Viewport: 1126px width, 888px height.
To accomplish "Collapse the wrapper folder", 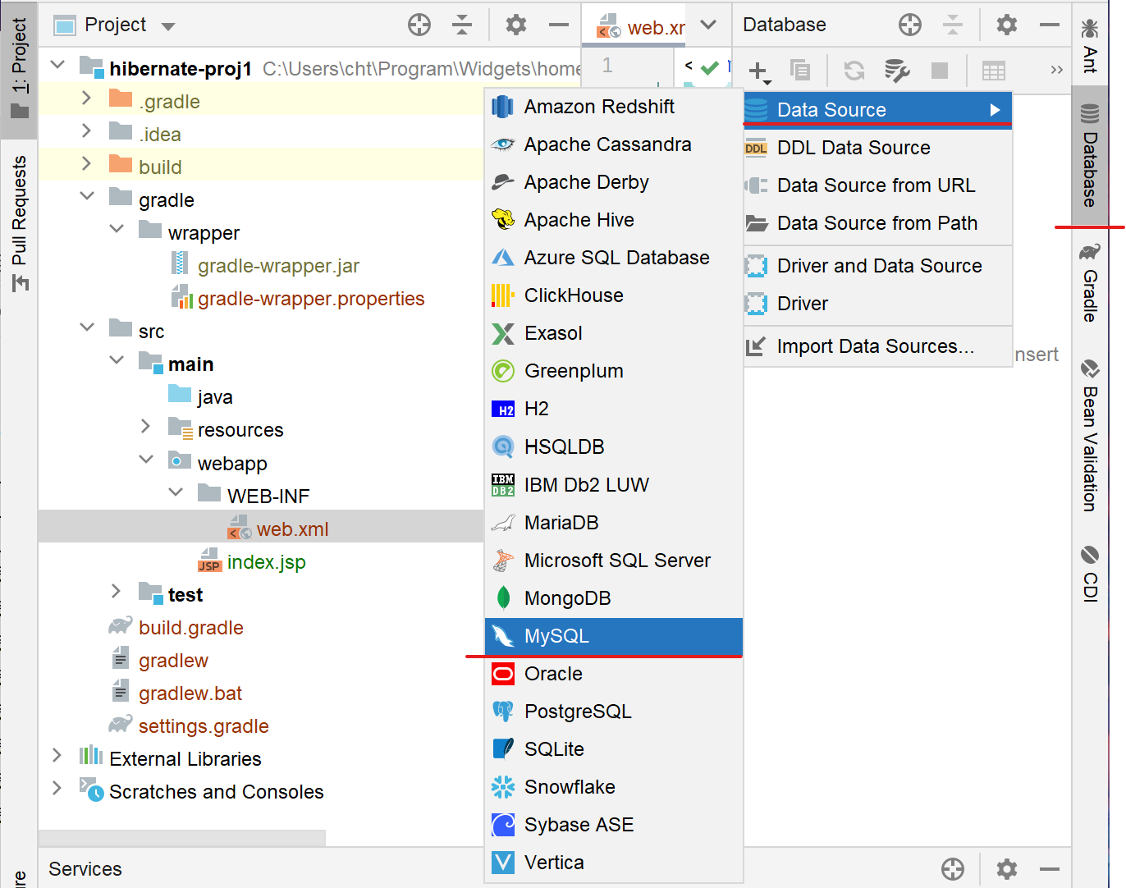I will 117,228.
